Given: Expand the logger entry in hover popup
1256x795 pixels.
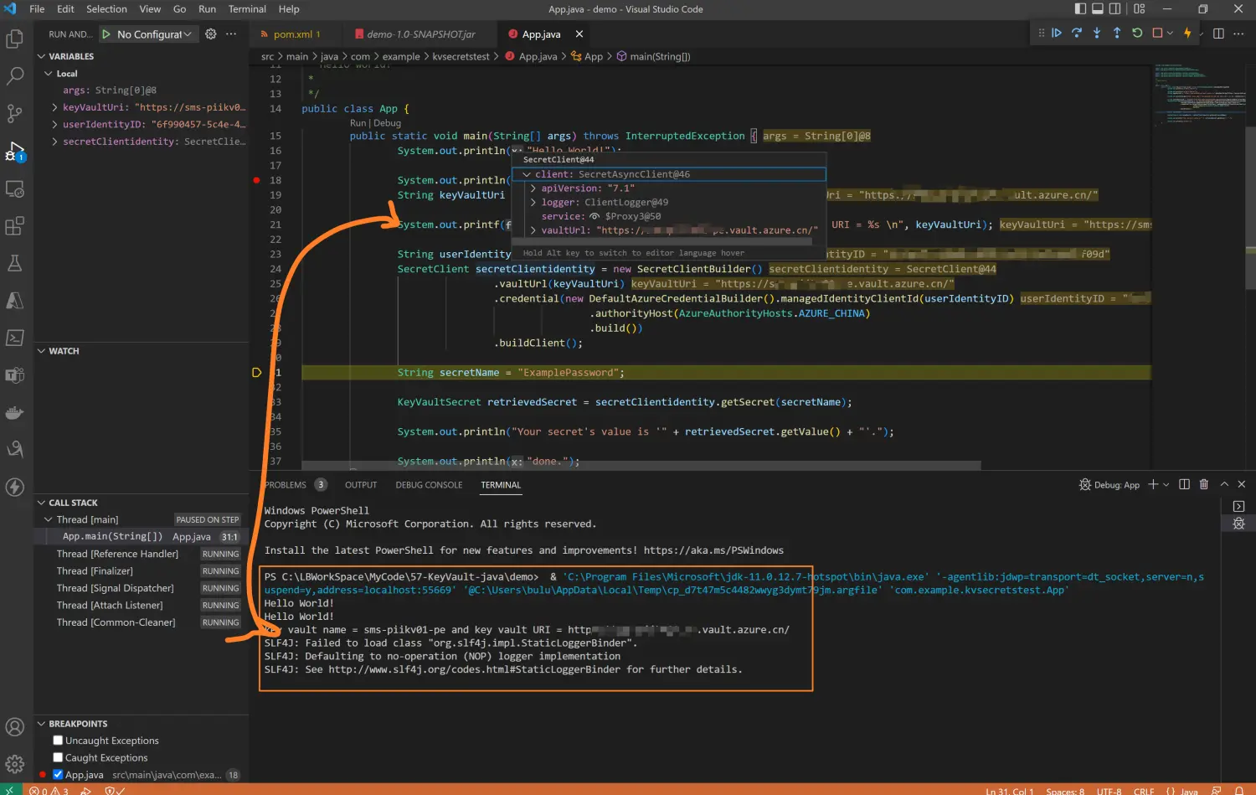Looking at the screenshot, I should [533, 202].
